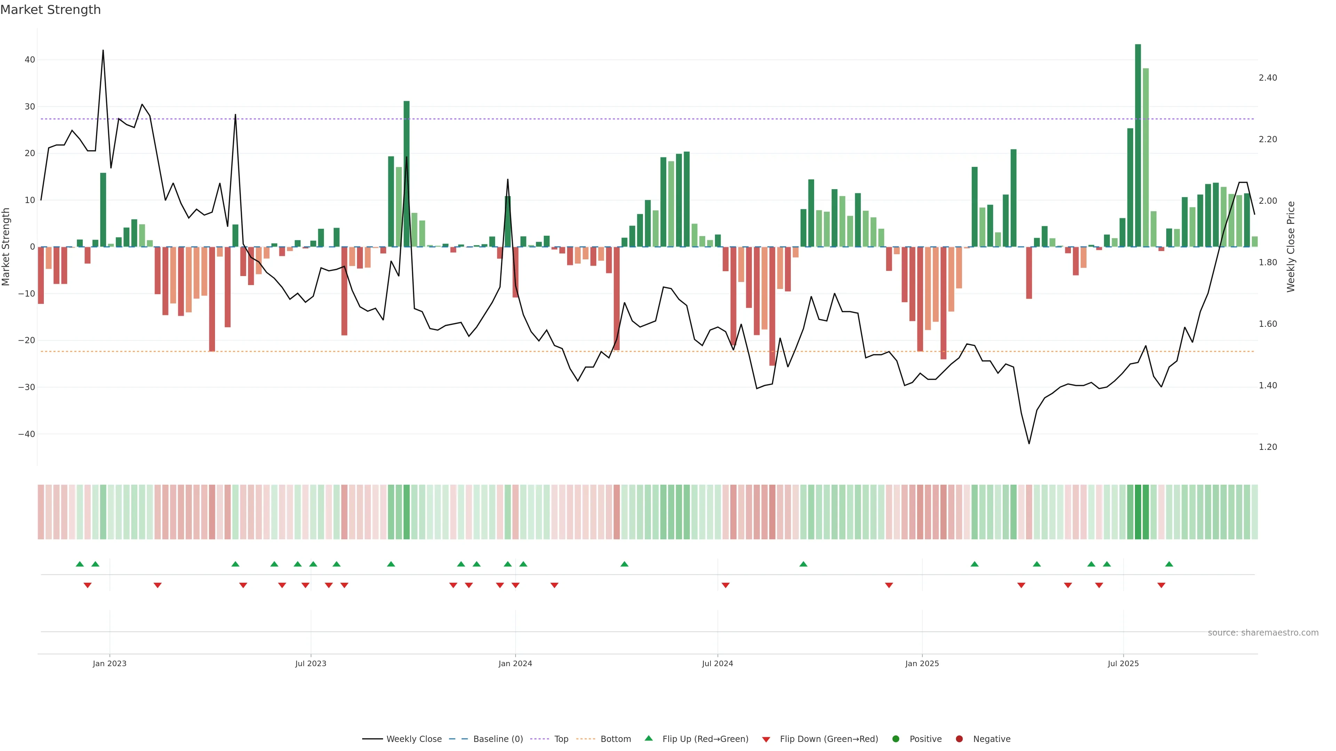
Task: Click the last green flip-up triangle marker
Action: point(1169,564)
